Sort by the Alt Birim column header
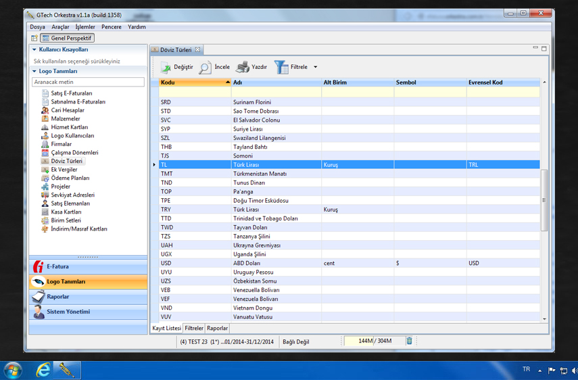578x380 pixels. 358,82
